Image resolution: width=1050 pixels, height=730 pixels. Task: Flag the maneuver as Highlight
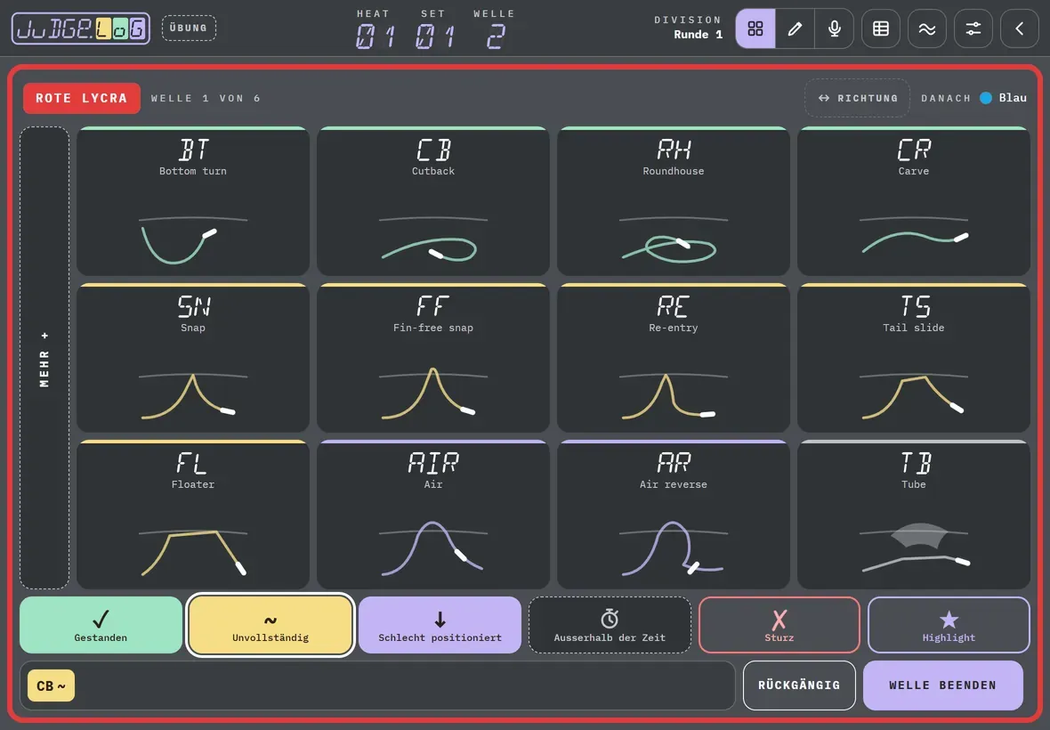[x=949, y=625]
